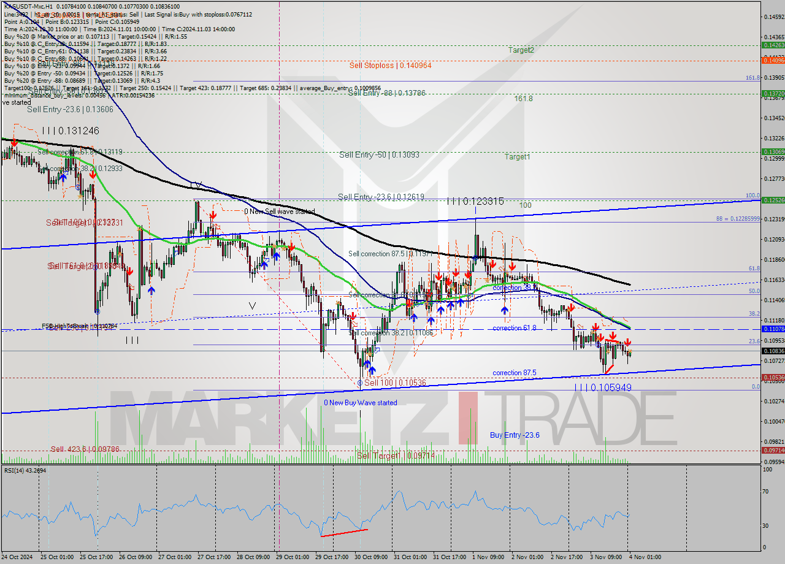
Task: Click the 'Sell Entry -23.6 | 0.12619' label
Action: pos(381,197)
